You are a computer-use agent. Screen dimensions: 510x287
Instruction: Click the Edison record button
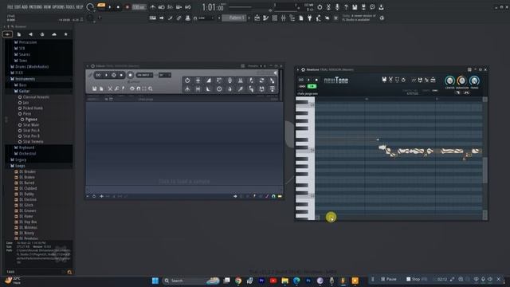[x=131, y=75]
